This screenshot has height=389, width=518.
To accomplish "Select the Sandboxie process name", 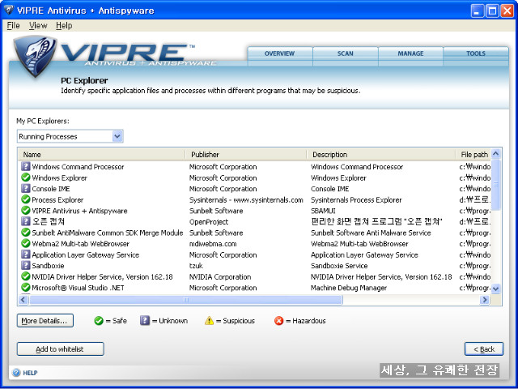I will click(48, 266).
